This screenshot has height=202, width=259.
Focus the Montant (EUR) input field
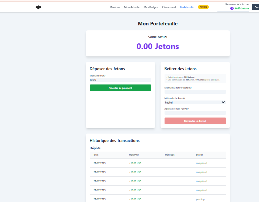coord(120,80)
